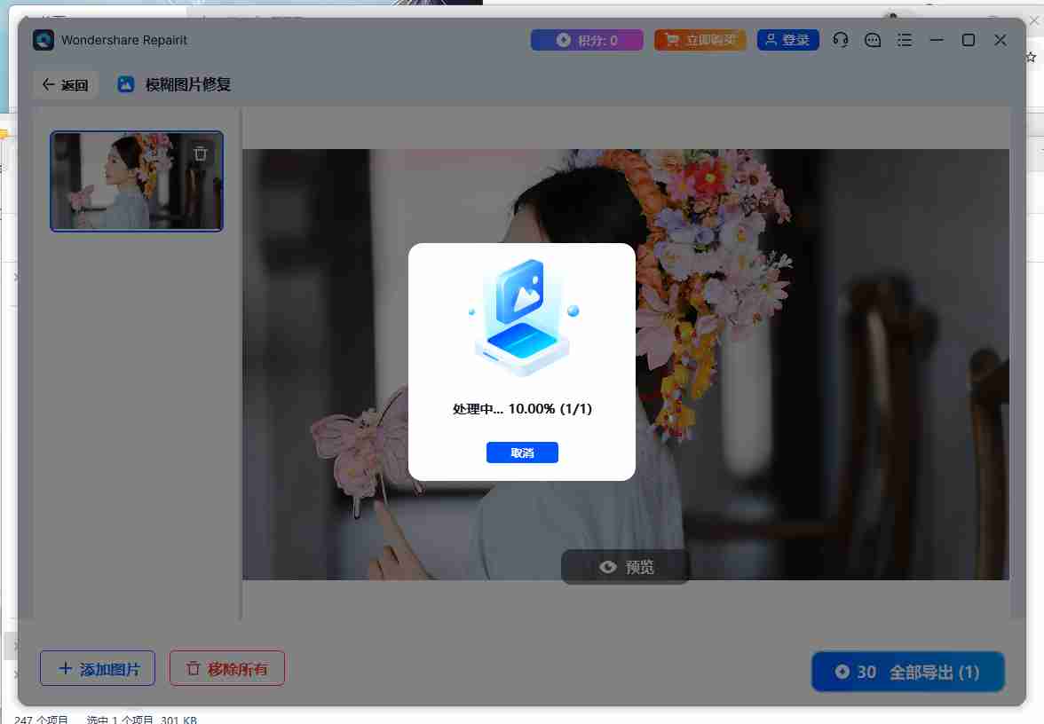Click the Wondershare Repairit logo icon
1044x724 pixels.
tap(43, 41)
